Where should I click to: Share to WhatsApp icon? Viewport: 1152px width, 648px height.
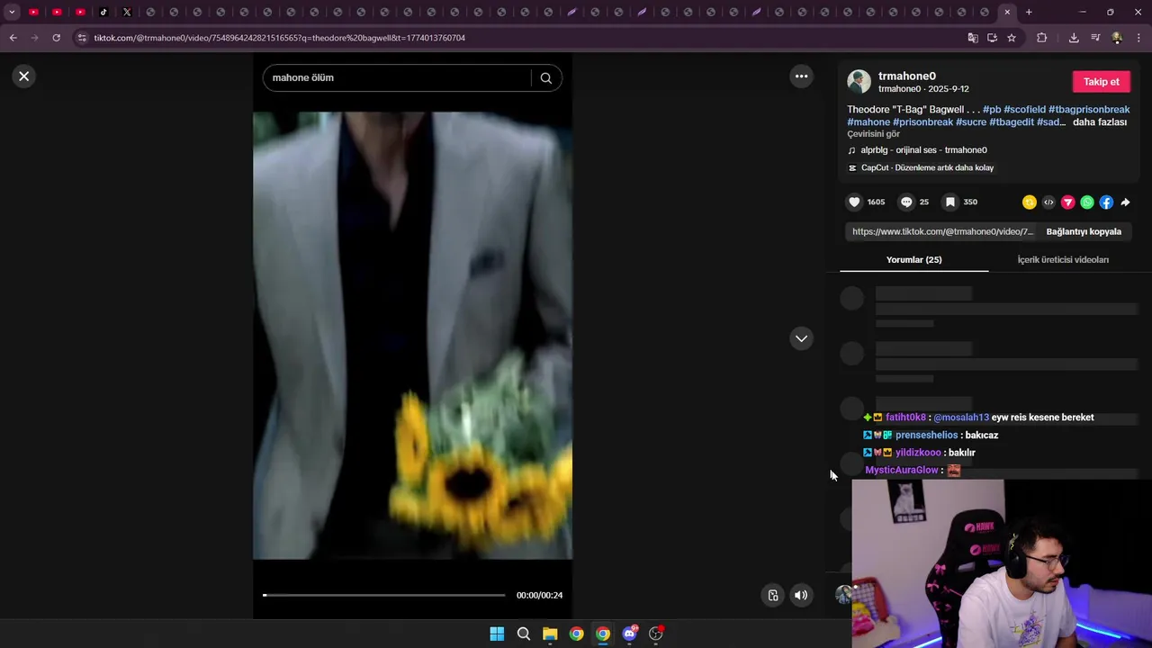(x=1087, y=202)
